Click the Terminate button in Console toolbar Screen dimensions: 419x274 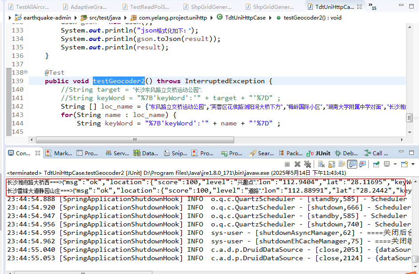pos(287,164)
